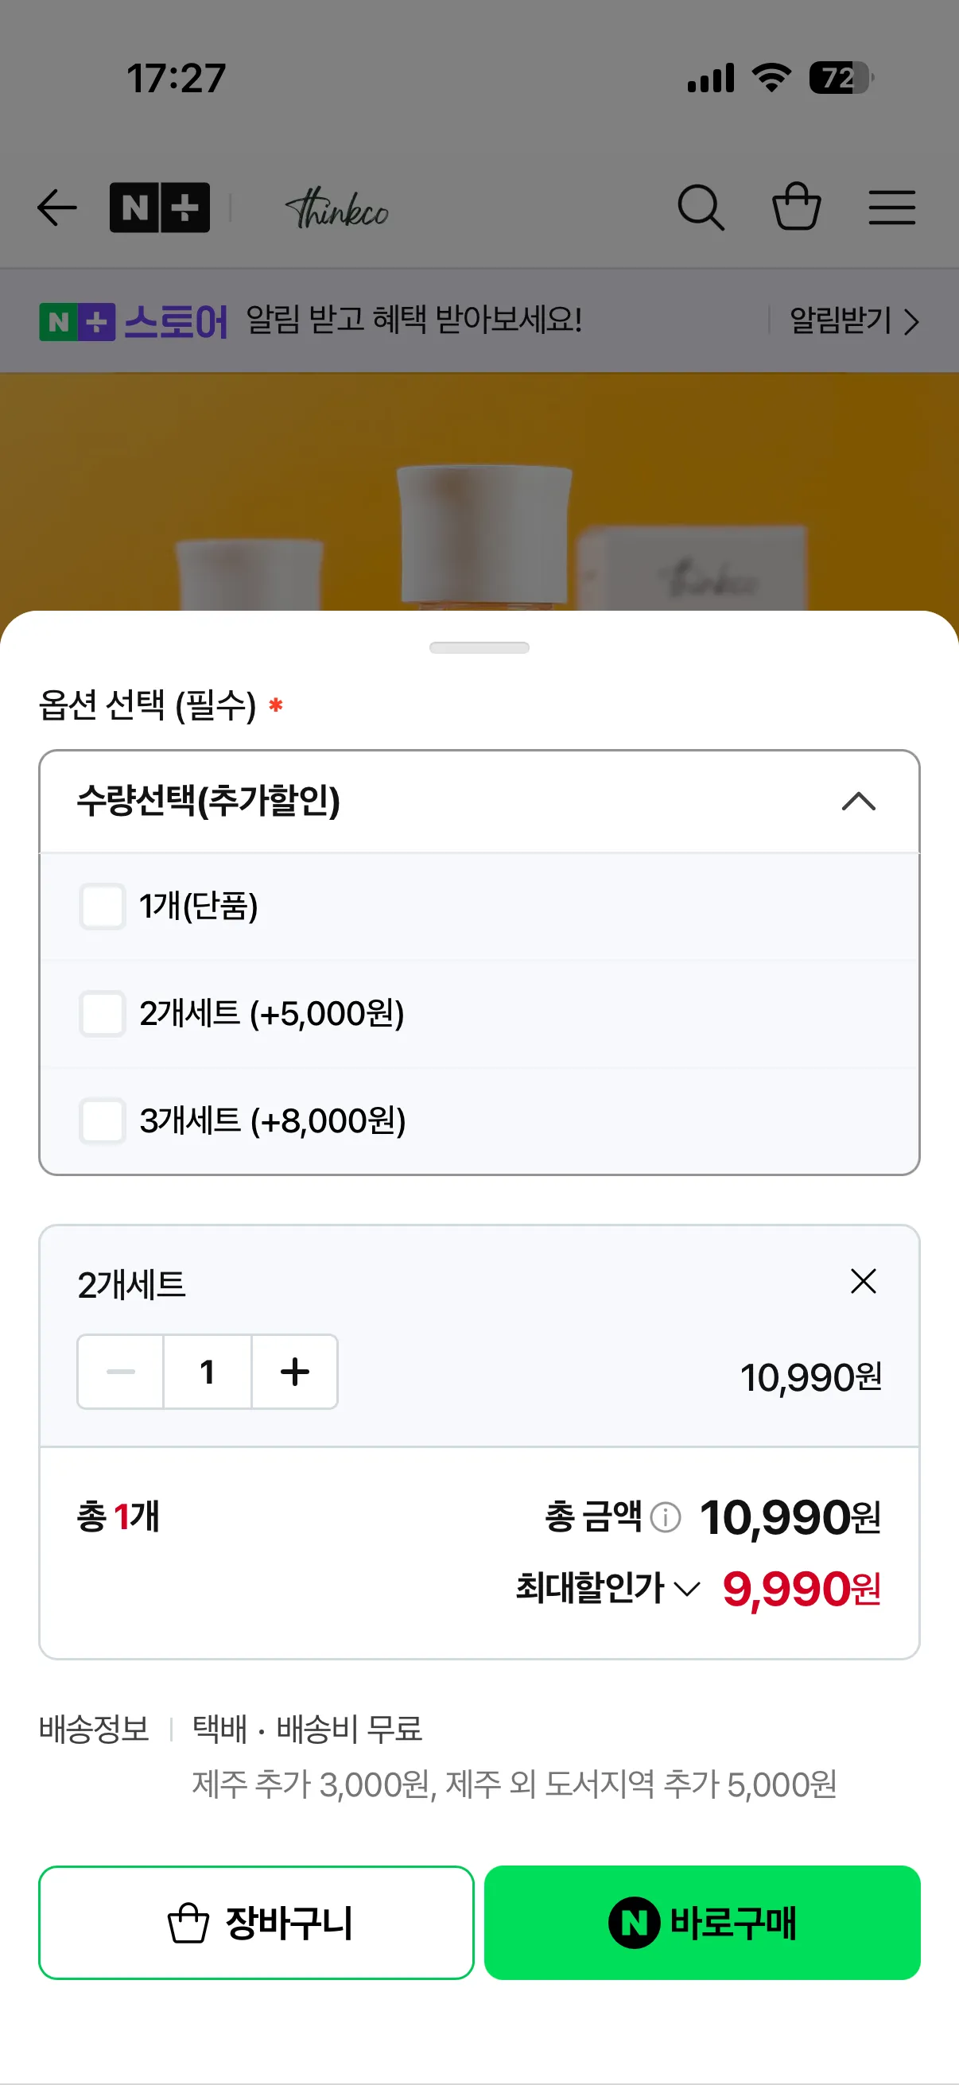Check the 3개세트 (+8,000원) option
This screenshot has width=959, height=2085.
pos(102,1121)
